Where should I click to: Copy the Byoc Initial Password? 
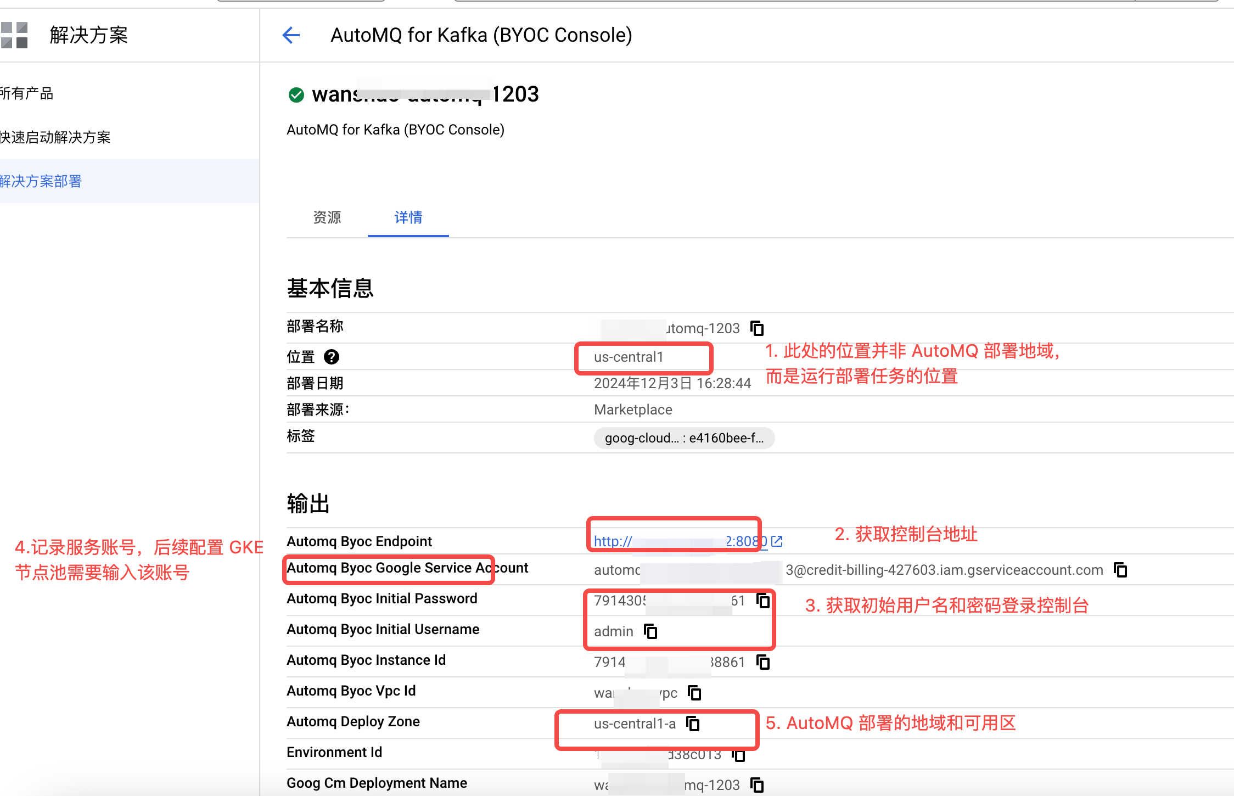[x=763, y=601]
